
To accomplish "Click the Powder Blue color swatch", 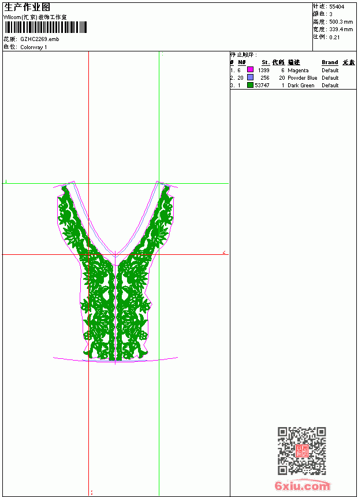I will (250, 77).
